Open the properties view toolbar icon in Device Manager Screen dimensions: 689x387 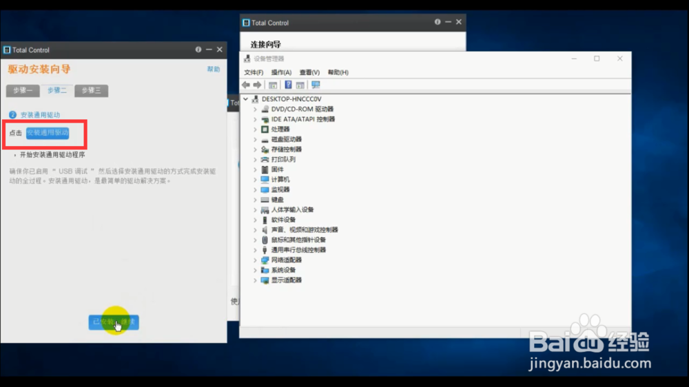coord(273,85)
